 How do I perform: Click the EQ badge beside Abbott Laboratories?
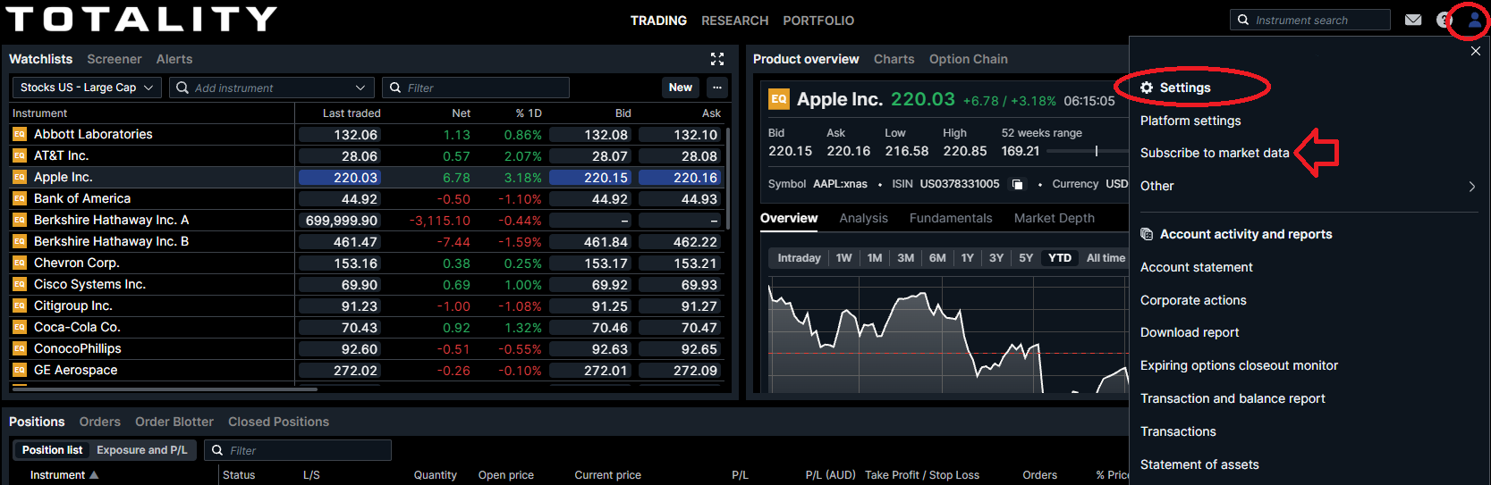click(20, 134)
